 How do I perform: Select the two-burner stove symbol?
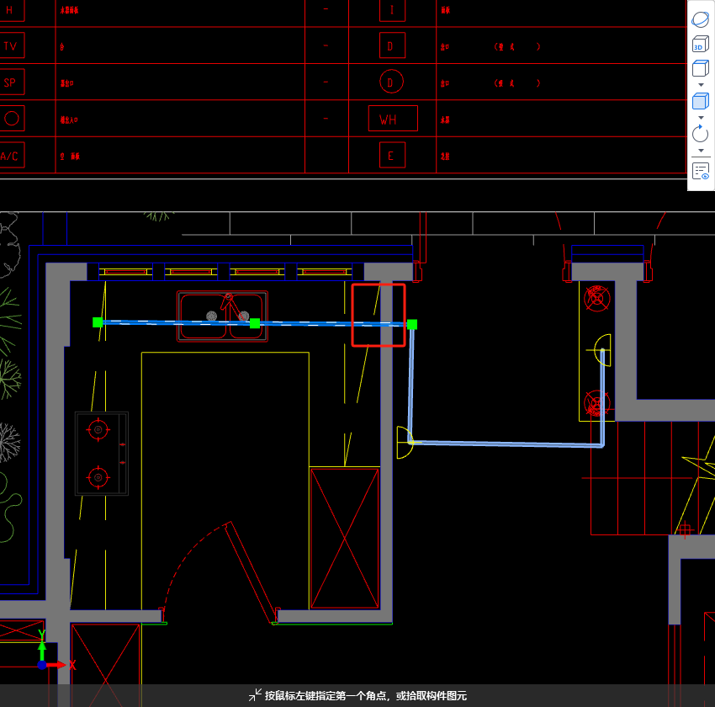(102, 454)
